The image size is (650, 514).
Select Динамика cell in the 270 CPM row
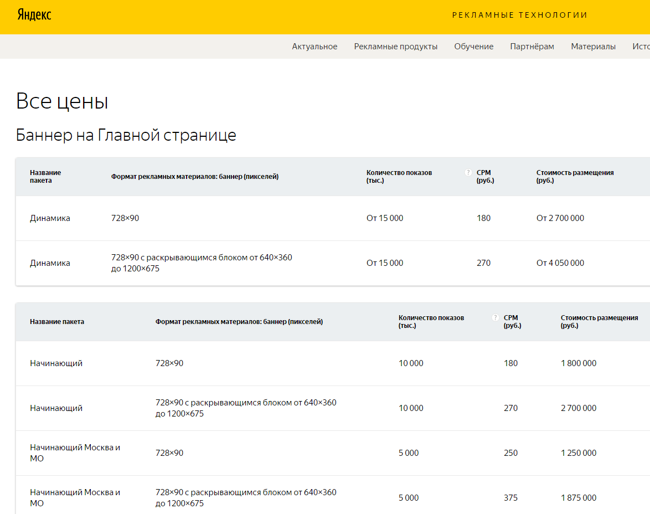pyautogui.click(x=50, y=263)
